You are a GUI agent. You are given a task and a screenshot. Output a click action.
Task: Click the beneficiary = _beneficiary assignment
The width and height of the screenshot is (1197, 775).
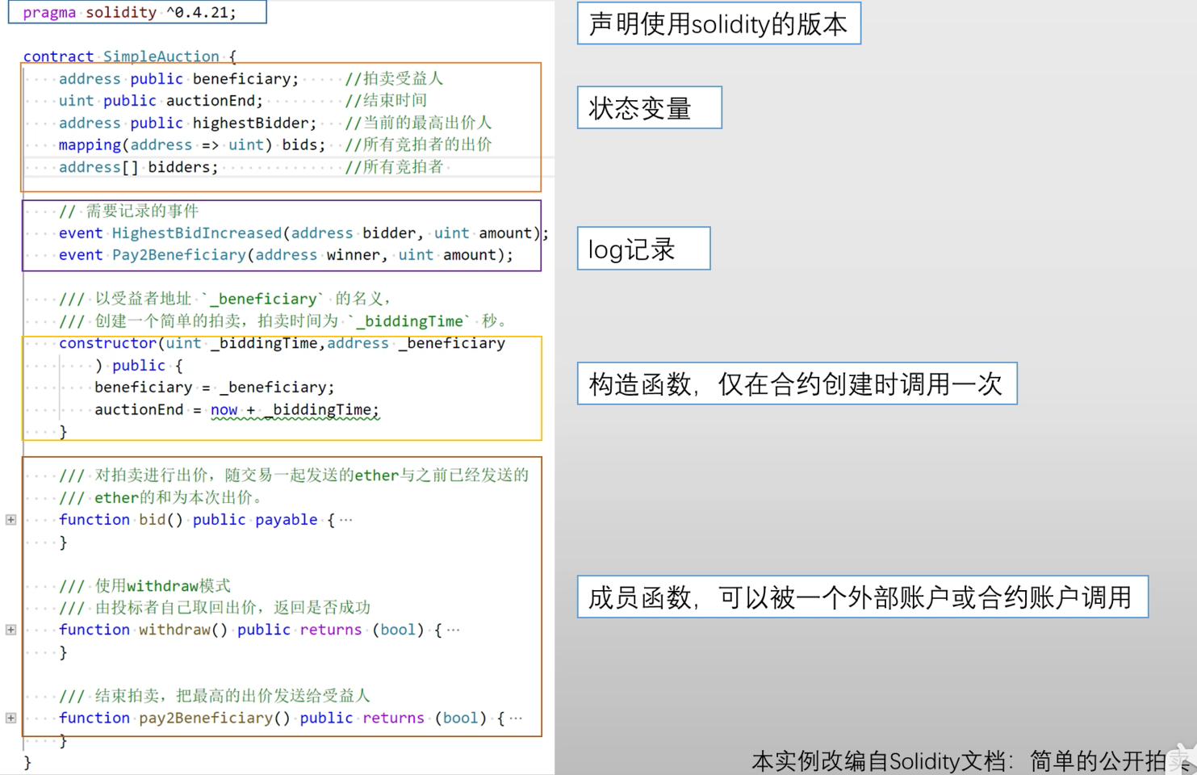pos(214,387)
